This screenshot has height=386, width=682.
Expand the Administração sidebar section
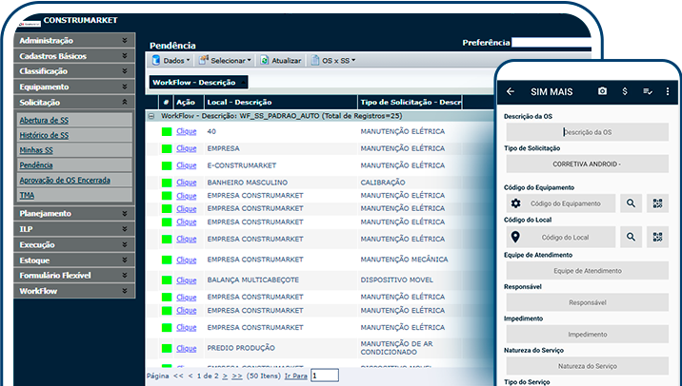pyautogui.click(x=125, y=41)
